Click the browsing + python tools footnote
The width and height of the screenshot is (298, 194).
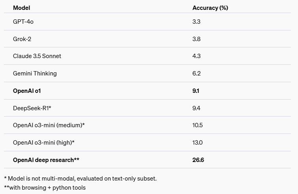45,188
